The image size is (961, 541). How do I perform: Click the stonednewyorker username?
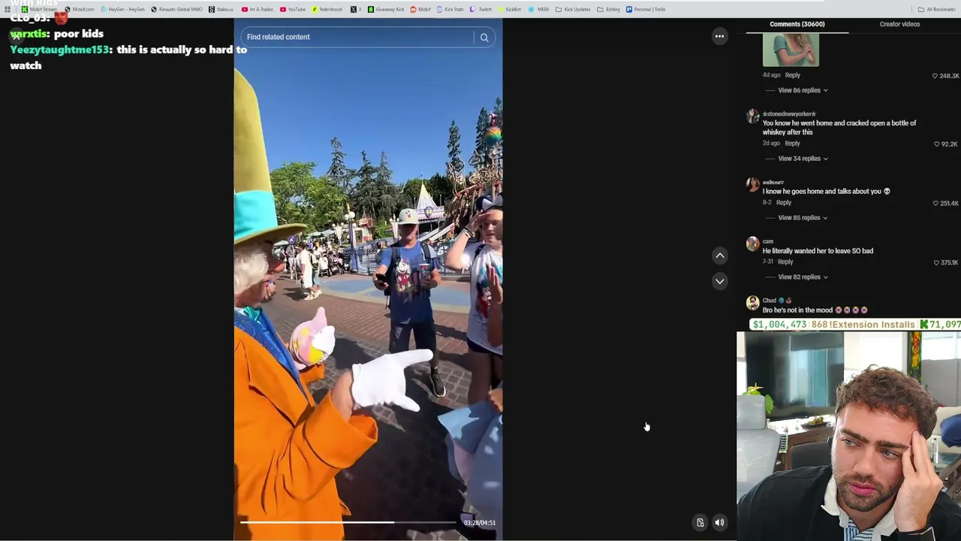[789, 114]
